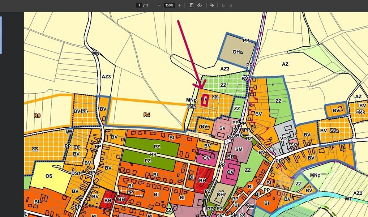
Task: Click the AZ2 label on the map
Action: pyautogui.click(x=358, y=193)
